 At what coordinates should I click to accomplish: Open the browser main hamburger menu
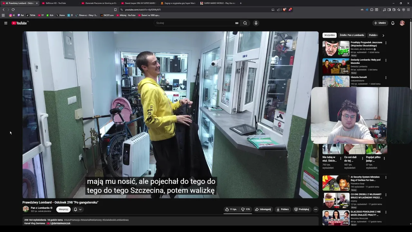coord(409,10)
